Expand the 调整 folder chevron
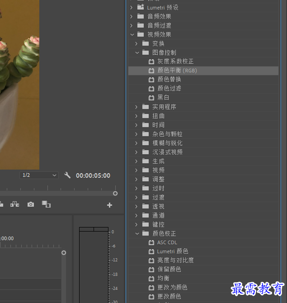The width and height of the screenshot is (287, 303). coord(136,180)
